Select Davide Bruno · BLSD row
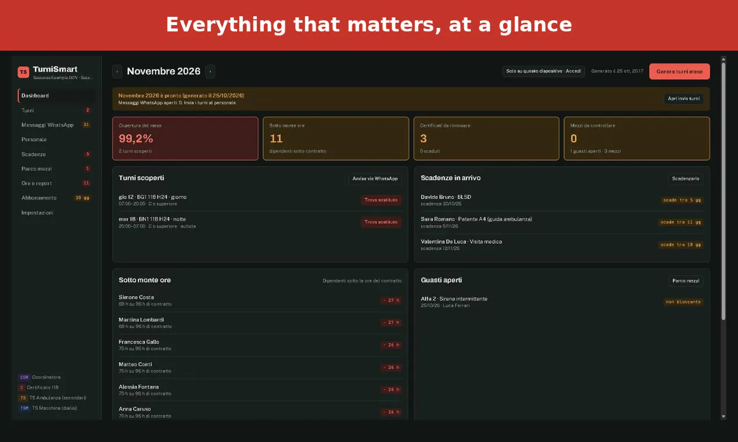The width and height of the screenshot is (738, 442). pos(562,200)
